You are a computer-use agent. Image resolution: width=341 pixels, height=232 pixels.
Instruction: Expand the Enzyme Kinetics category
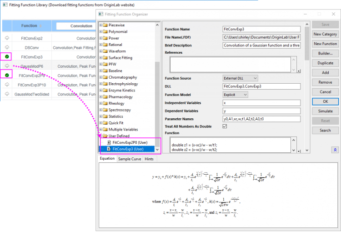click(x=100, y=91)
